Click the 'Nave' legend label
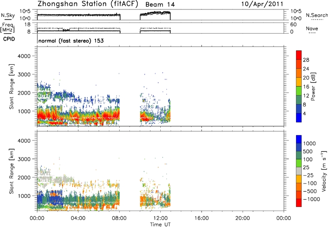 point(312,29)
